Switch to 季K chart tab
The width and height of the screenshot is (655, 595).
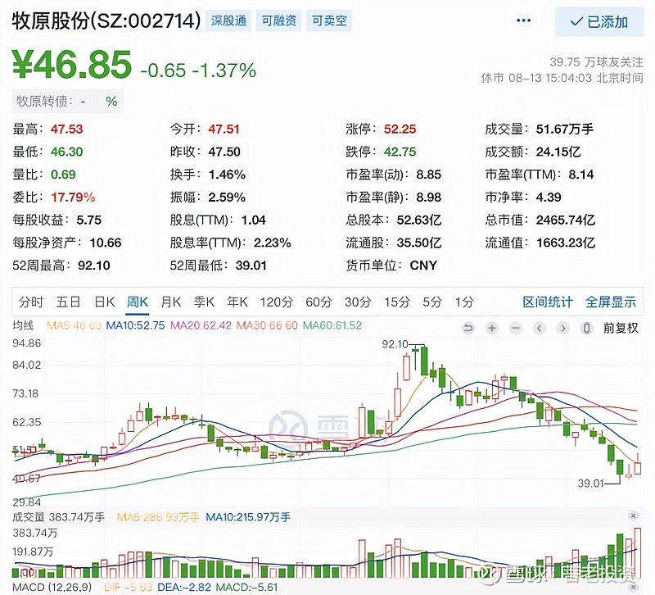(204, 302)
